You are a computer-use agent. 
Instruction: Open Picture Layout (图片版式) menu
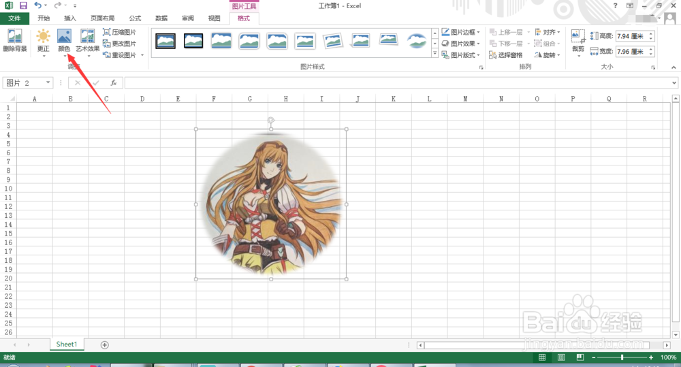pos(461,54)
